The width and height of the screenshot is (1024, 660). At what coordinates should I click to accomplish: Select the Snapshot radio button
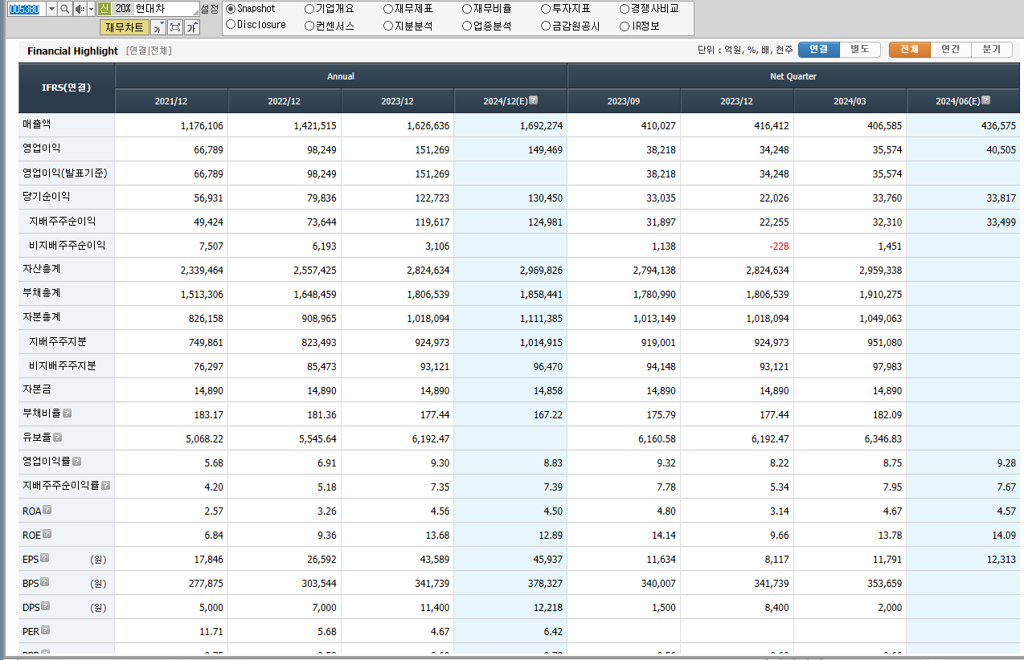click(231, 9)
